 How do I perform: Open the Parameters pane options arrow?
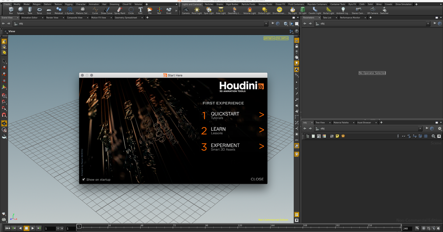pyautogui.click(x=440, y=17)
